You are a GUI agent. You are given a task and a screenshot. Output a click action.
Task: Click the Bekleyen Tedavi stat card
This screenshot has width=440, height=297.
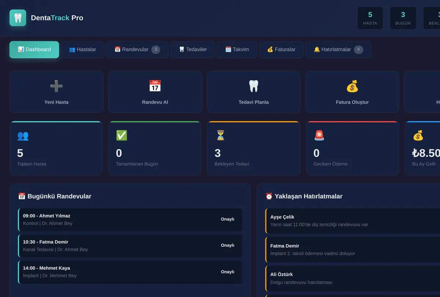click(x=254, y=148)
